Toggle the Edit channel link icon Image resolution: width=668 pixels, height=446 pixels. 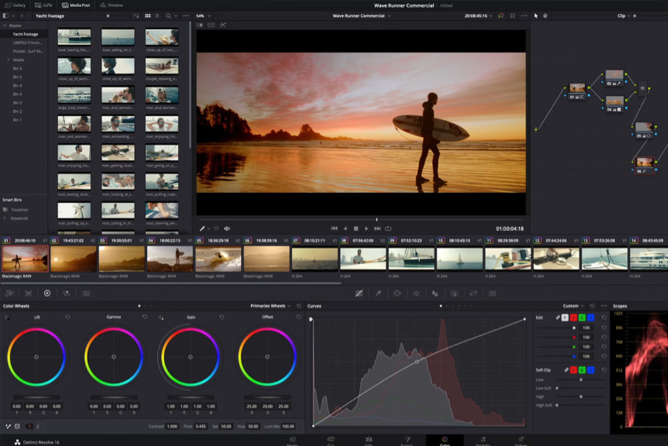[558, 318]
